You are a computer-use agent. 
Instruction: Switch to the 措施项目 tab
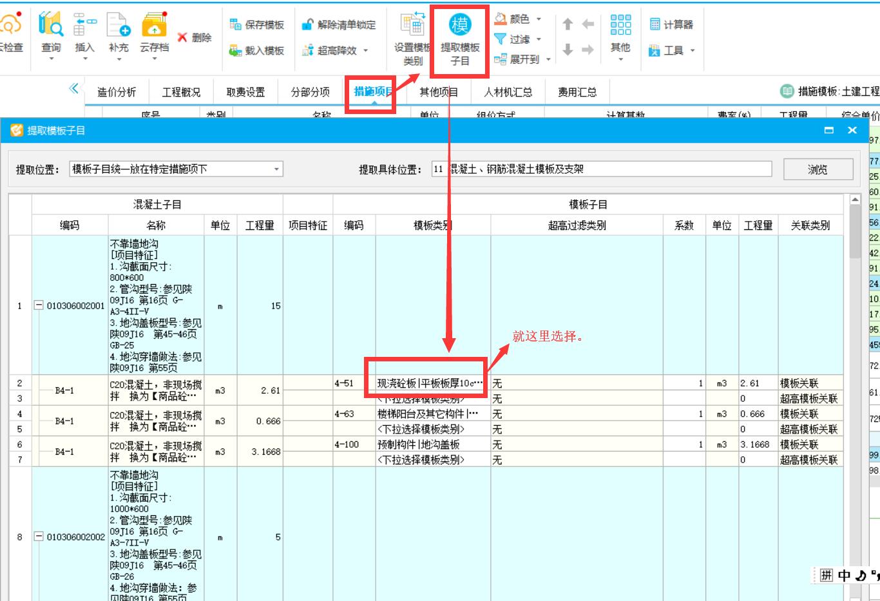click(x=373, y=91)
